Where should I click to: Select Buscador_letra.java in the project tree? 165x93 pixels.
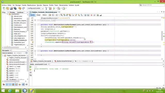coord(20,23)
